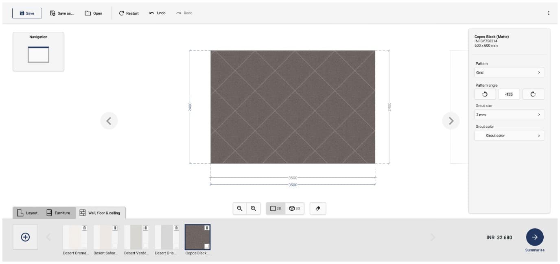This screenshot has width=560, height=264.
Task: Rotate pattern angle counterclockwise
Action: [x=485, y=94]
